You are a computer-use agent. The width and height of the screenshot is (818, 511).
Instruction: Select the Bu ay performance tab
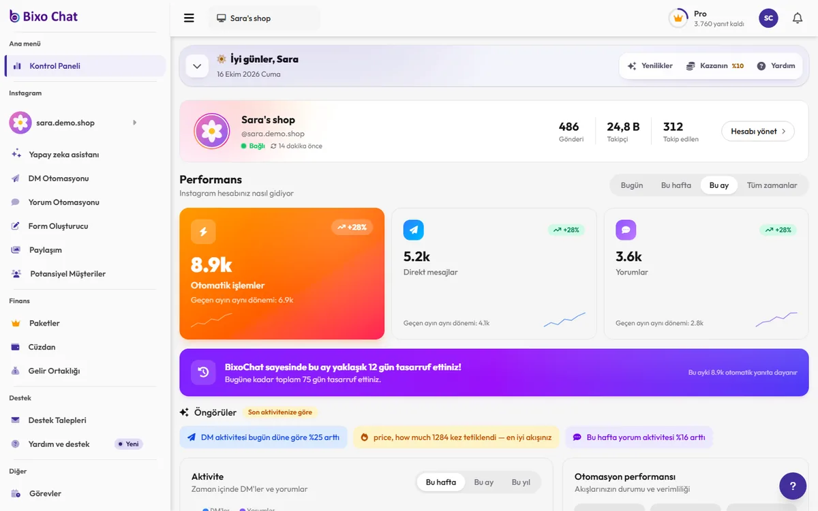[x=719, y=185]
